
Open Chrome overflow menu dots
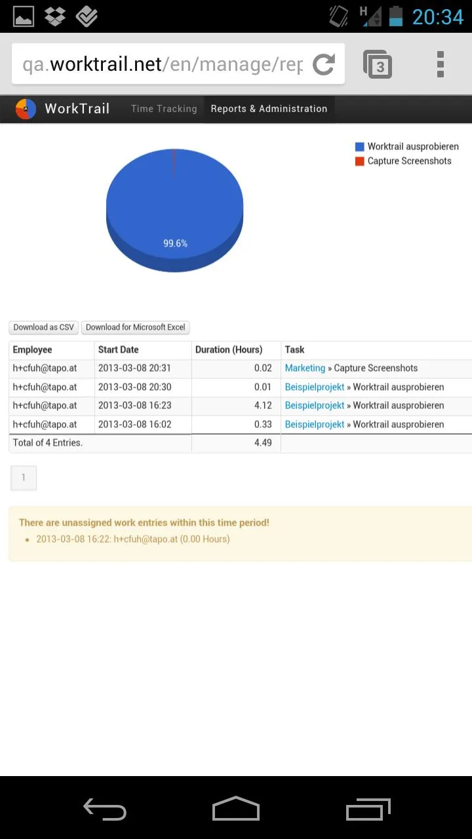click(441, 64)
